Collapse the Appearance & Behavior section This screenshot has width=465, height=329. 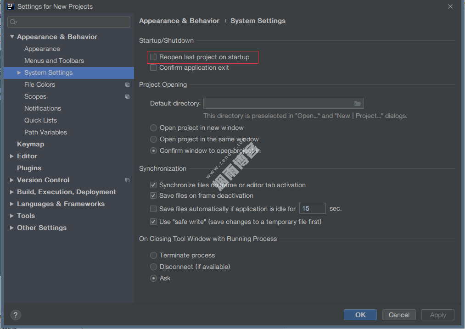[x=12, y=37]
